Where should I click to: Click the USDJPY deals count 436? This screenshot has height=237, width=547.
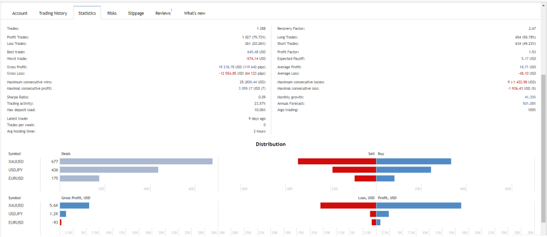click(x=54, y=170)
